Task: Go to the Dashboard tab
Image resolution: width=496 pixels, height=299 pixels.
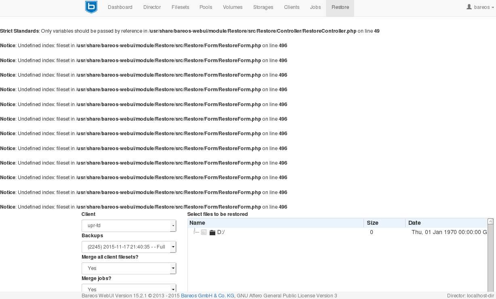Action: point(120,7)
